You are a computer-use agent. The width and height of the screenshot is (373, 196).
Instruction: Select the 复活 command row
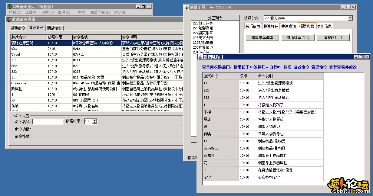(263, 119)
